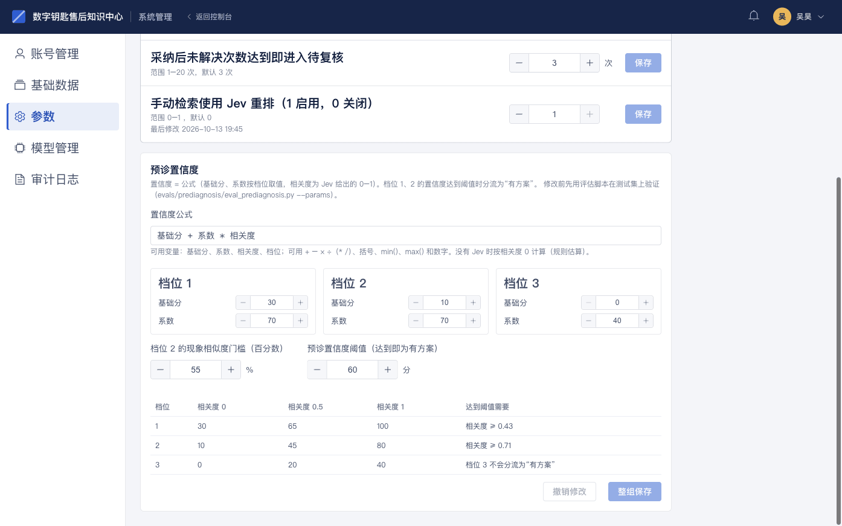Decrease 采纳后未解决次数 value with minus
The image size is (842, 526).
tap(519, 63)
